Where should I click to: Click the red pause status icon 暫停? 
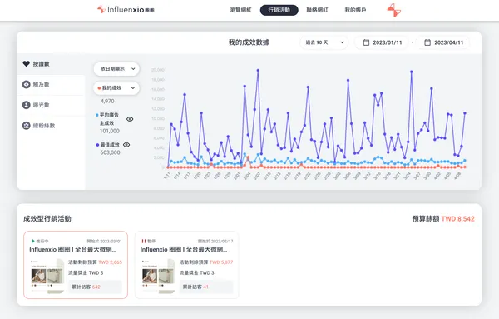144,241
